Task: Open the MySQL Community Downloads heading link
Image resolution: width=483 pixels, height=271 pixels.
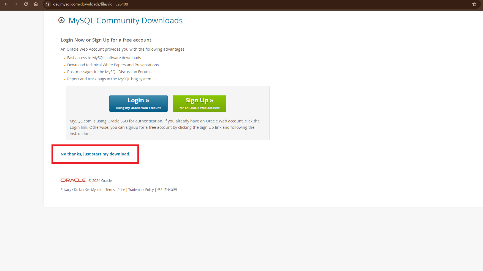Action: [126, 21]
